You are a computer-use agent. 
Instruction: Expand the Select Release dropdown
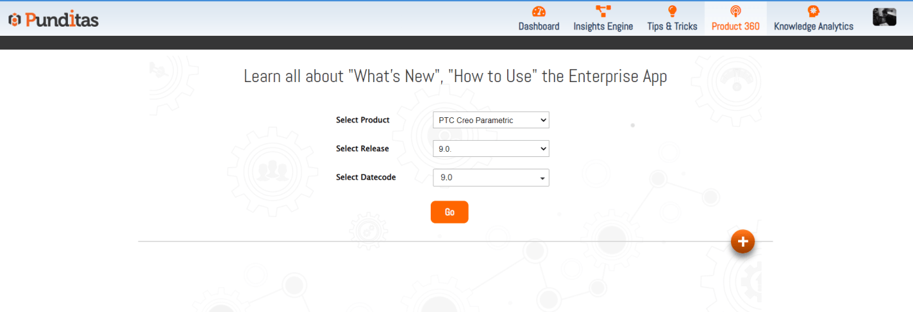(491, 149)
